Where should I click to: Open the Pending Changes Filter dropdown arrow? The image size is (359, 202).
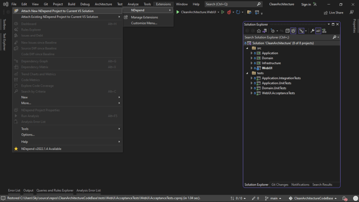(x=277, y=31)
